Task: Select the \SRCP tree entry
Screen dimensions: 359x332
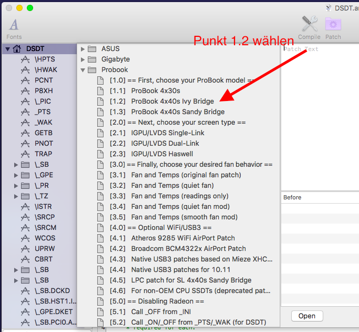Action: [x=45, y=217]
